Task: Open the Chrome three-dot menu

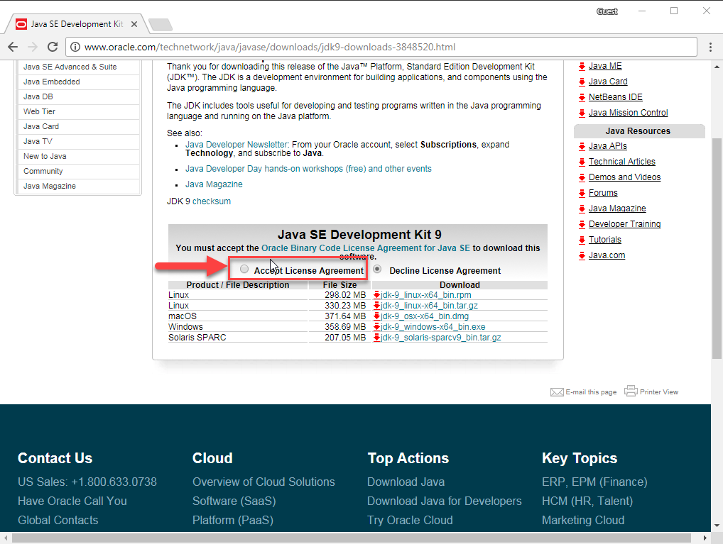Action: [710, 47]
